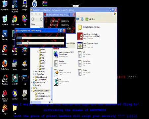Collapse the Hacked Account Facebook tree folder
Screen dimensions: 149x119
(32, 91)
